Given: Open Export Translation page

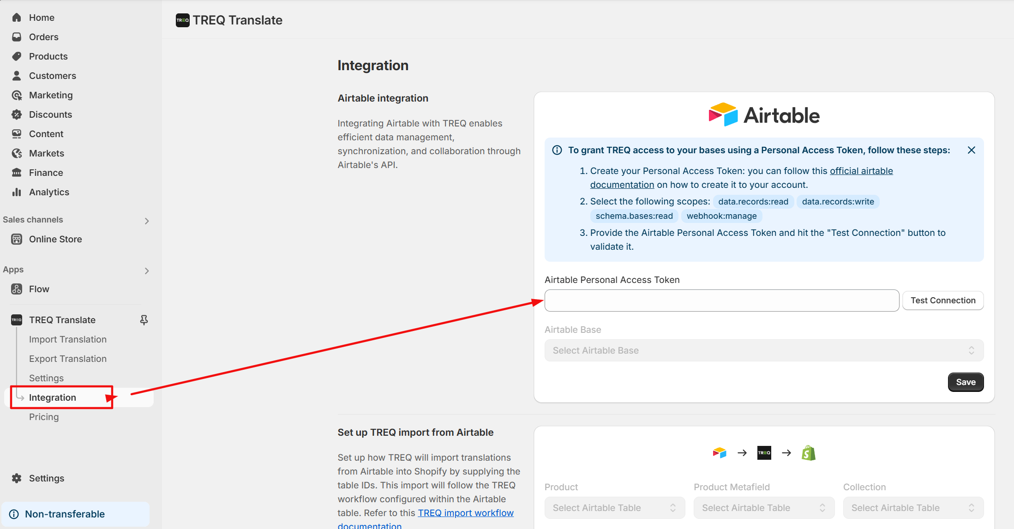Looking at the screenshot, I should 68,359.
